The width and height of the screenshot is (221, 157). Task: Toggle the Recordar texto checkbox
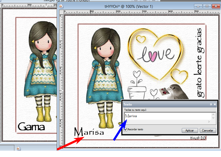[x=126, y=129]
